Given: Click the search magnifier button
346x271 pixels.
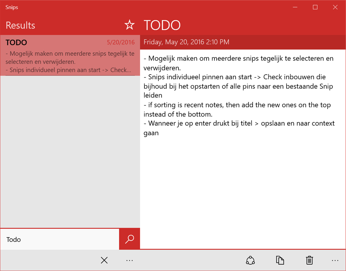Looking at the screenshot, I should tap(129, 239).
